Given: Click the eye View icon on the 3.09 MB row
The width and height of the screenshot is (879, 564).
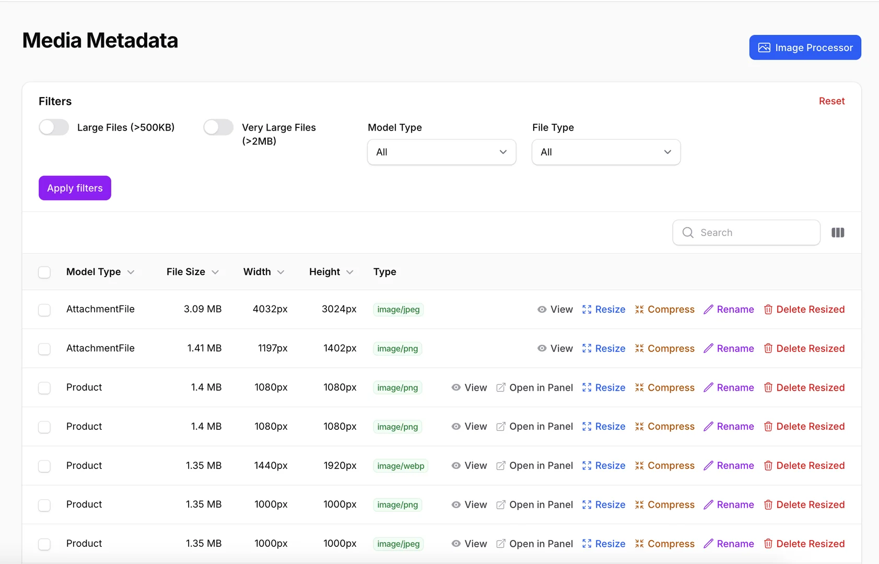Looking at the screenshot, I should click(x=541, y=309).
